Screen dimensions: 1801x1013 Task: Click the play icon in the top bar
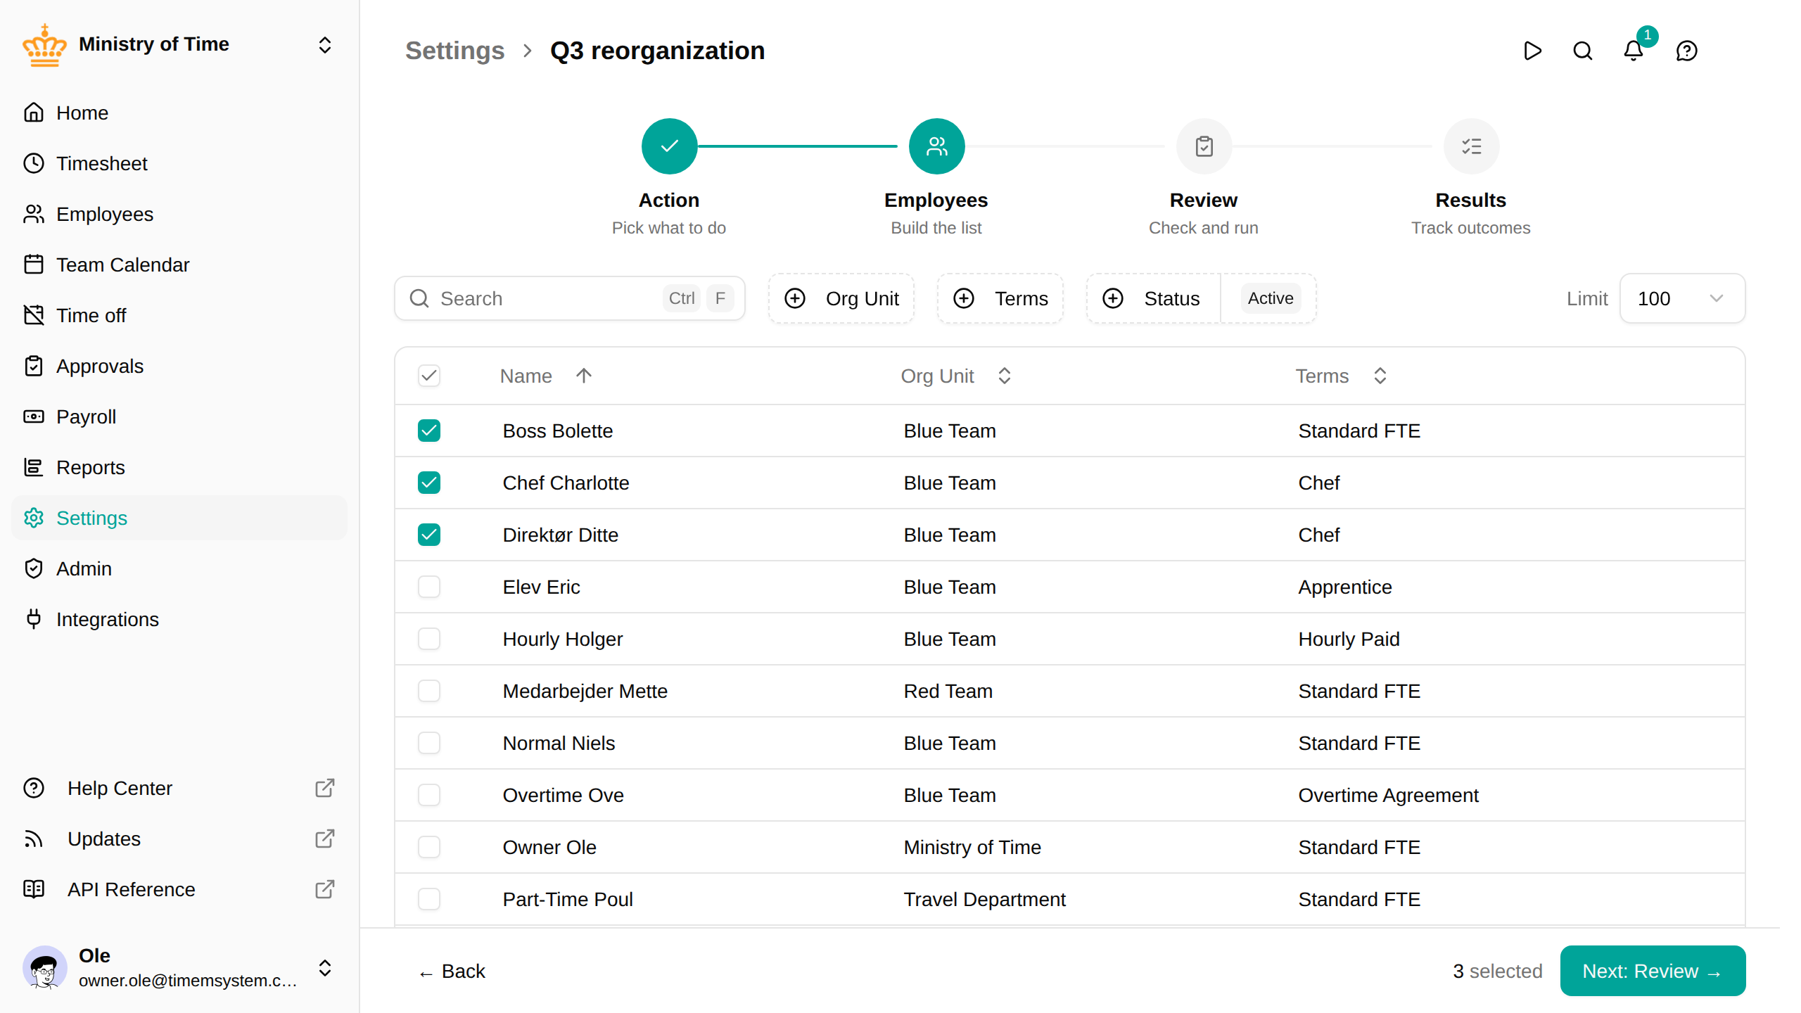point(1532,51)
